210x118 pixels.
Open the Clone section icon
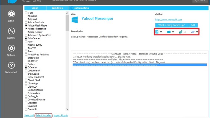(11, 14)
